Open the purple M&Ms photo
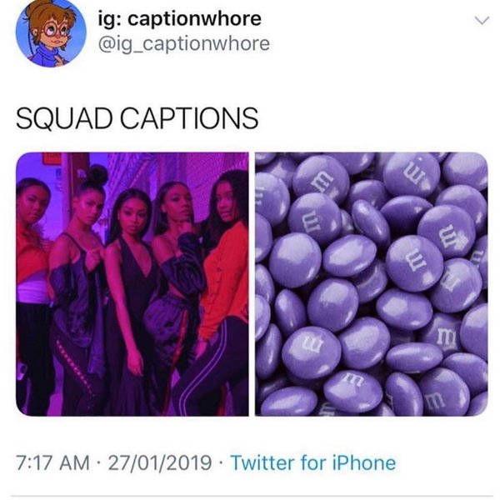This screenshot has width=500, height=500. [372, 284]
